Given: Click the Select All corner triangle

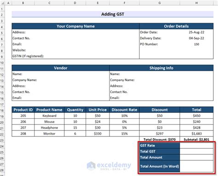Looking at the screenshot, I should tap(2, 3).
